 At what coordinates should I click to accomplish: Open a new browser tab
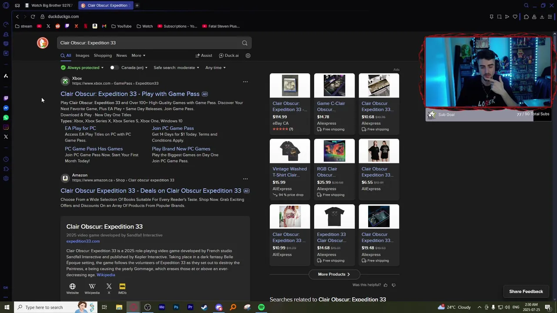coord(137,5)
